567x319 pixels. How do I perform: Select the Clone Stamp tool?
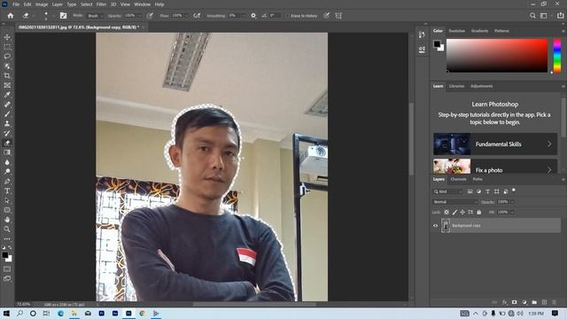click(x=7, y=124)
